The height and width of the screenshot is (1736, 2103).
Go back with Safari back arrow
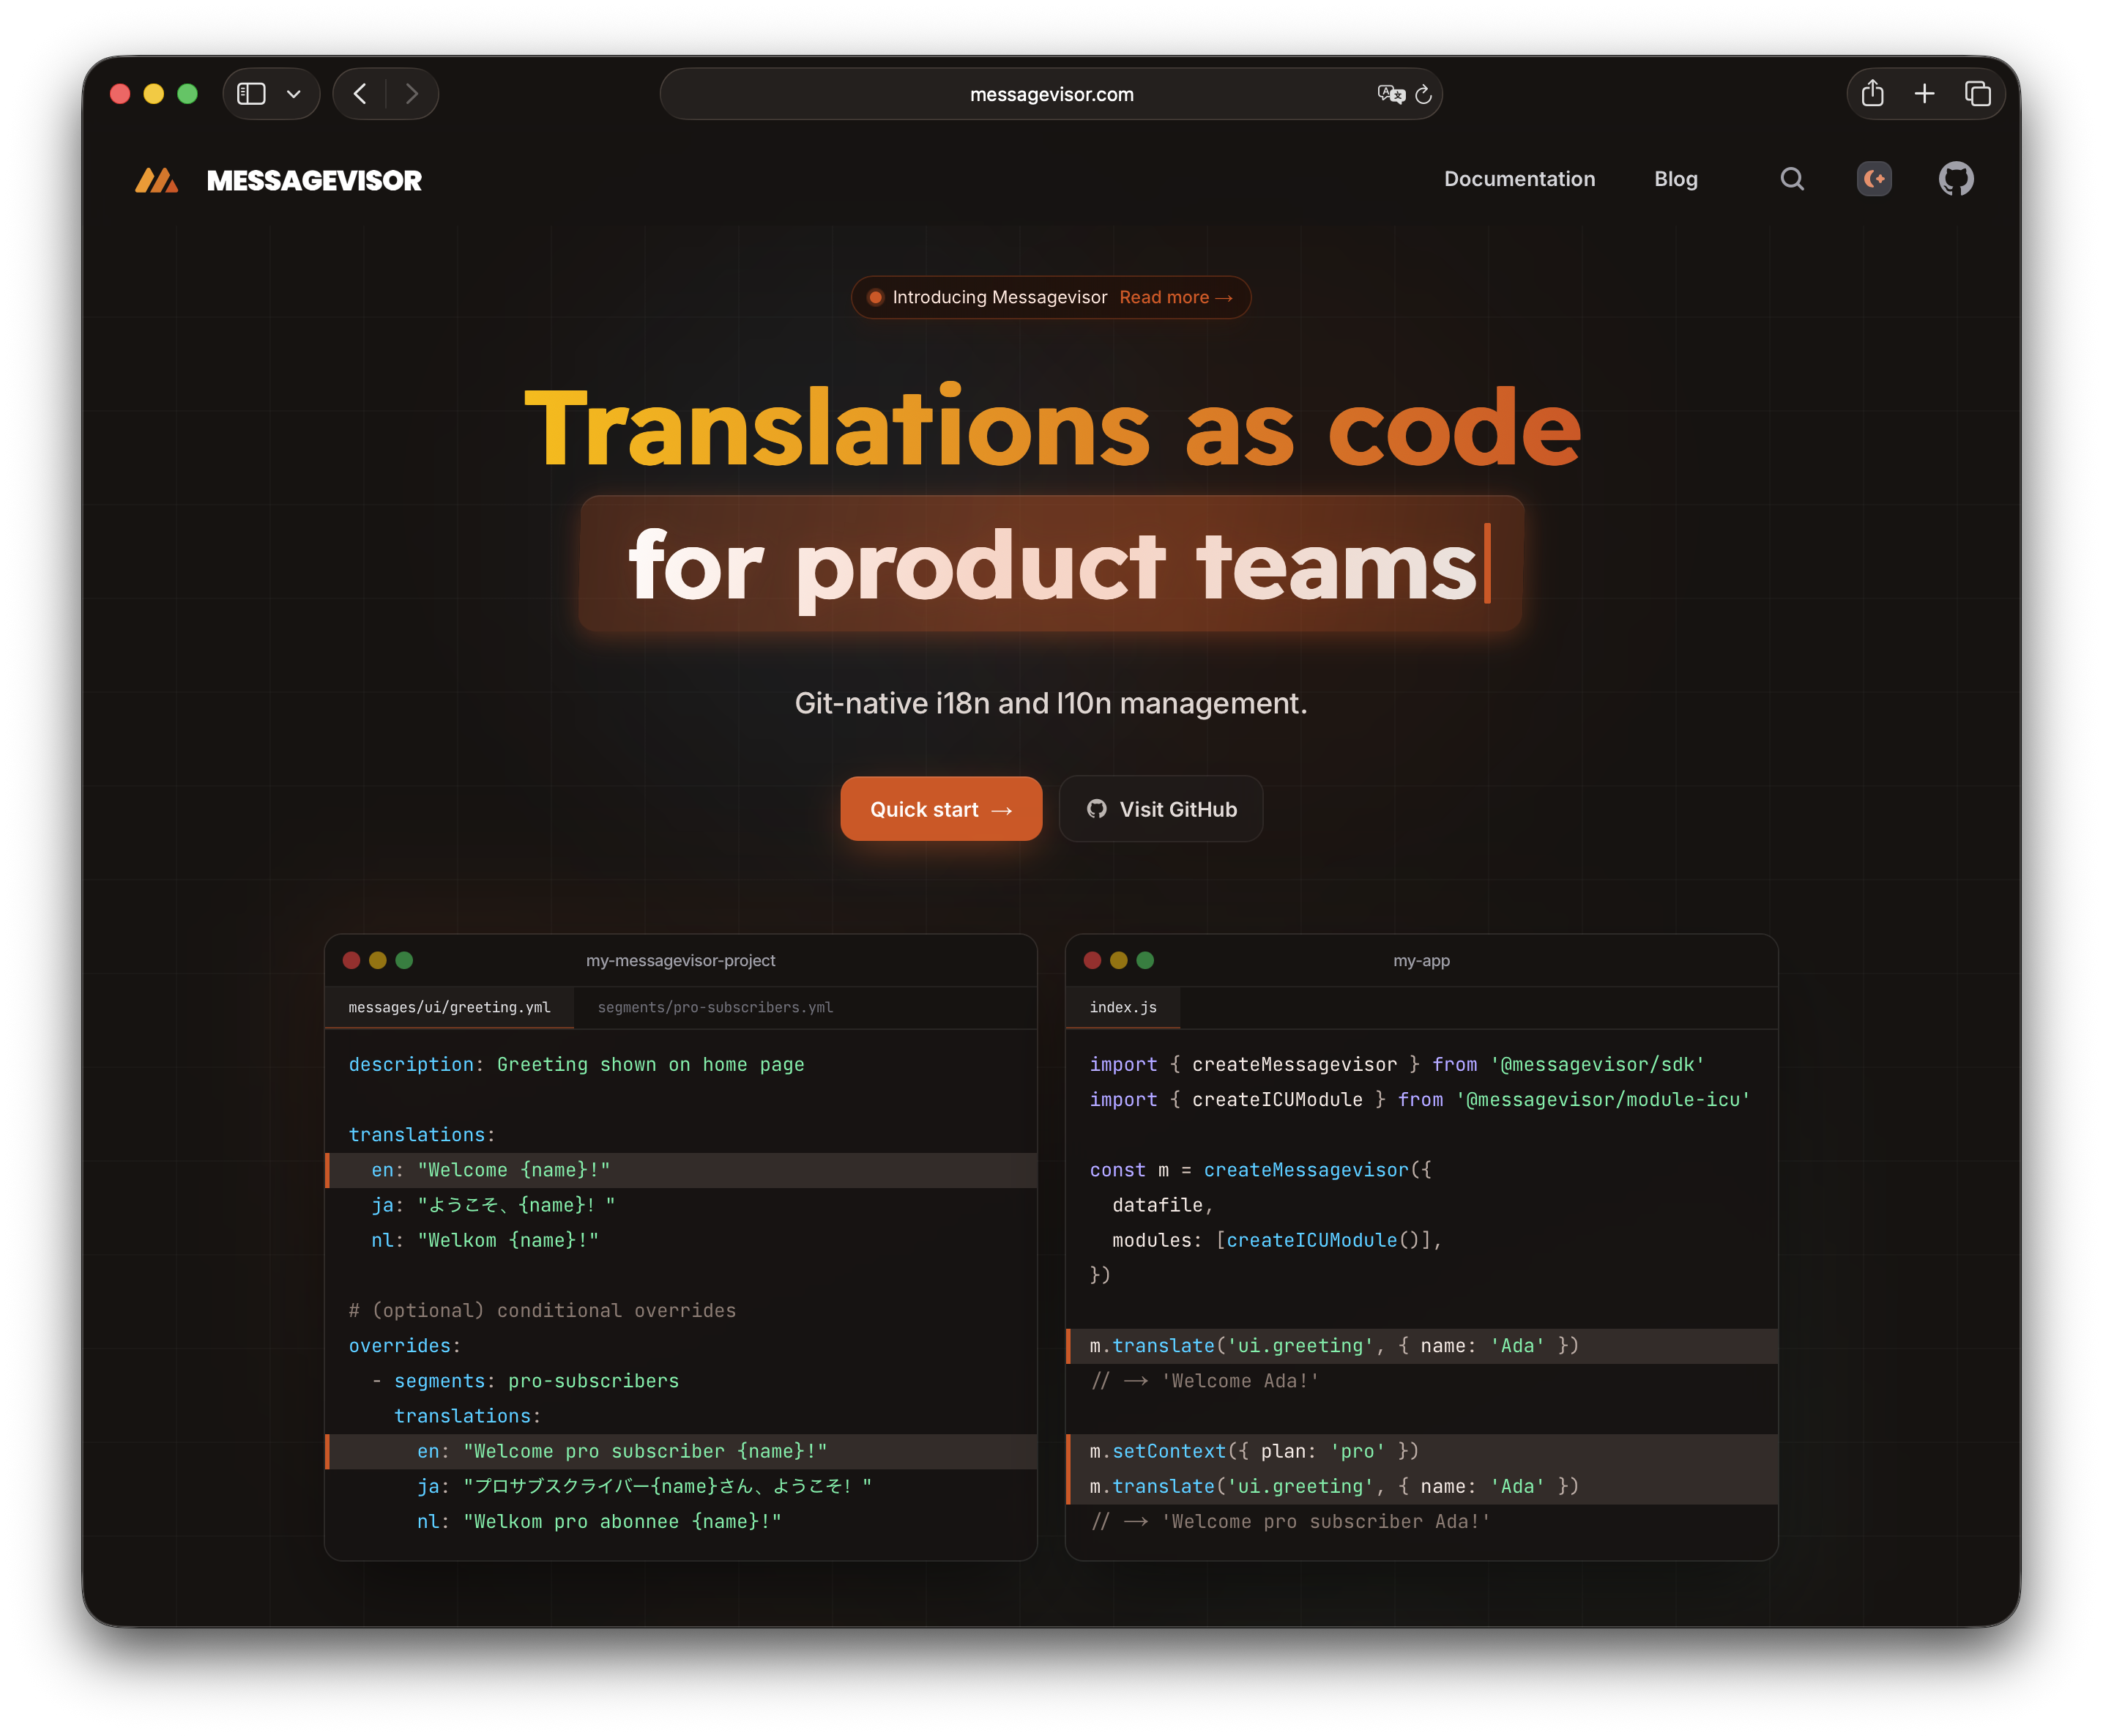[x=361, y=94]
